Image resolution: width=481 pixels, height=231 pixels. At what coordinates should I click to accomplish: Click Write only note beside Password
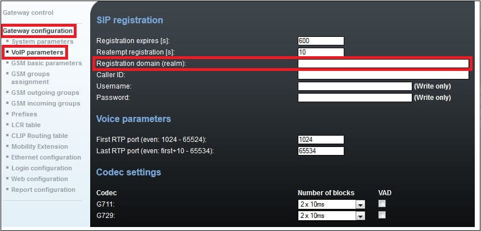433,98
